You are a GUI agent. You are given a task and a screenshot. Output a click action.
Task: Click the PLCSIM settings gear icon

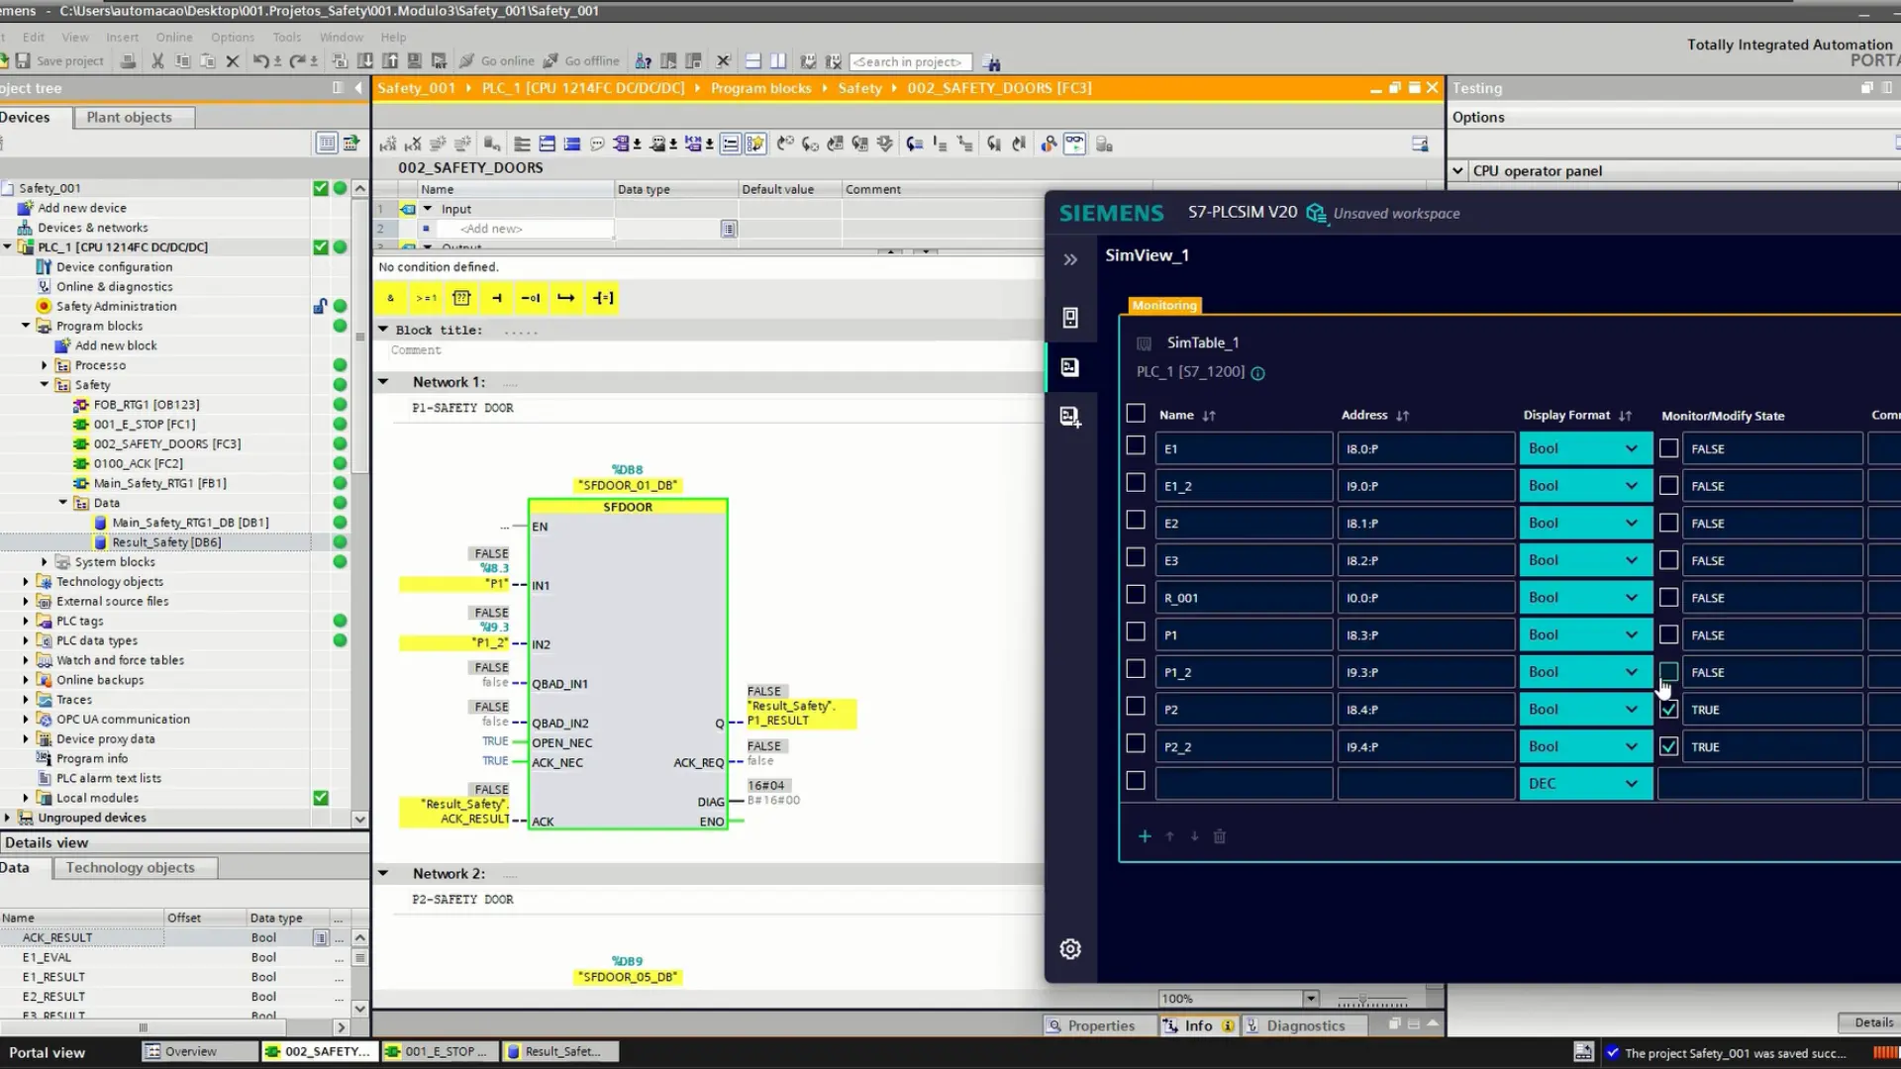click(1069, 949)
